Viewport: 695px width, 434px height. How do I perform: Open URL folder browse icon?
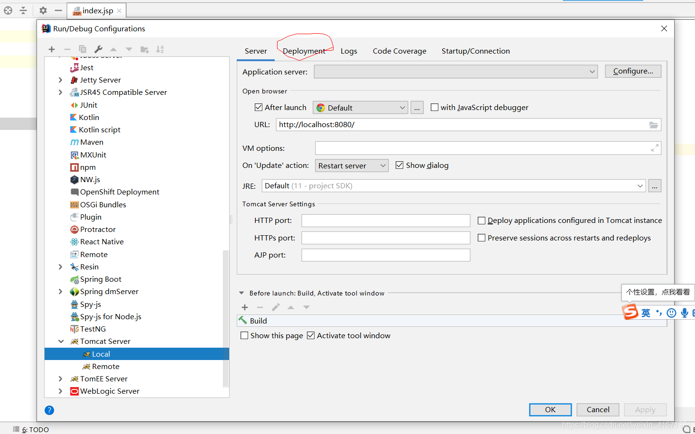pyautogui.click(x=654, y=125)
